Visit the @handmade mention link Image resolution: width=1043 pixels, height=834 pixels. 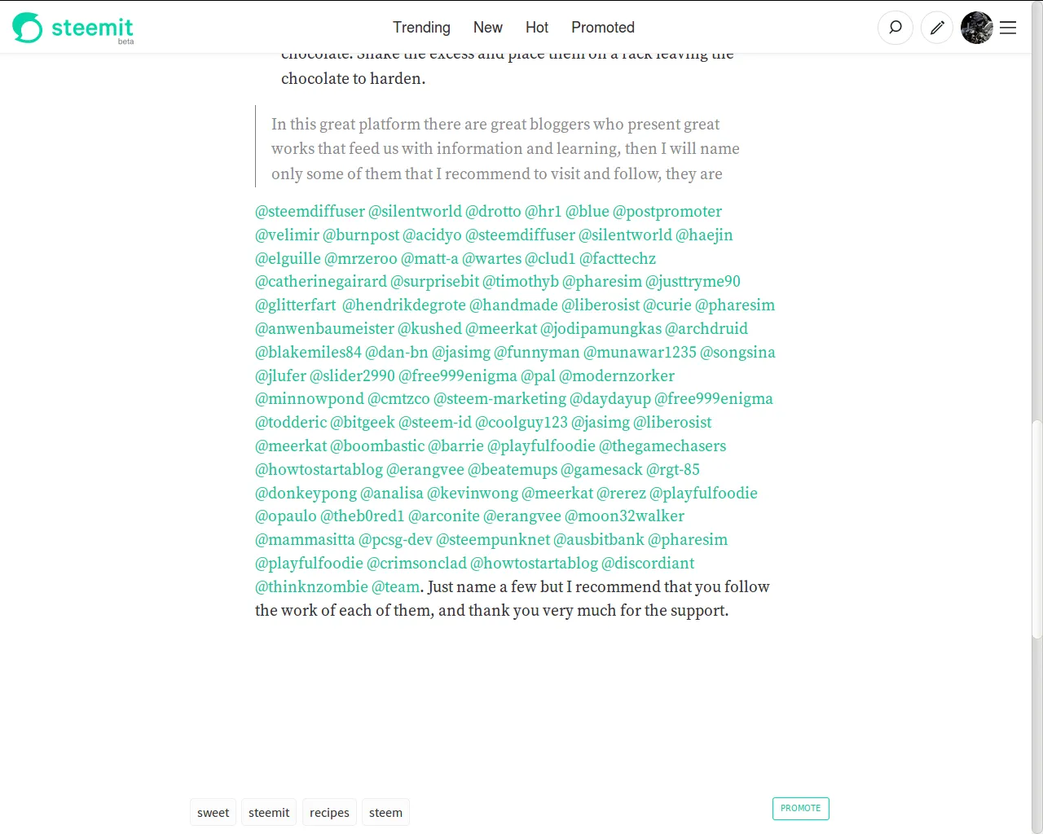513,305
